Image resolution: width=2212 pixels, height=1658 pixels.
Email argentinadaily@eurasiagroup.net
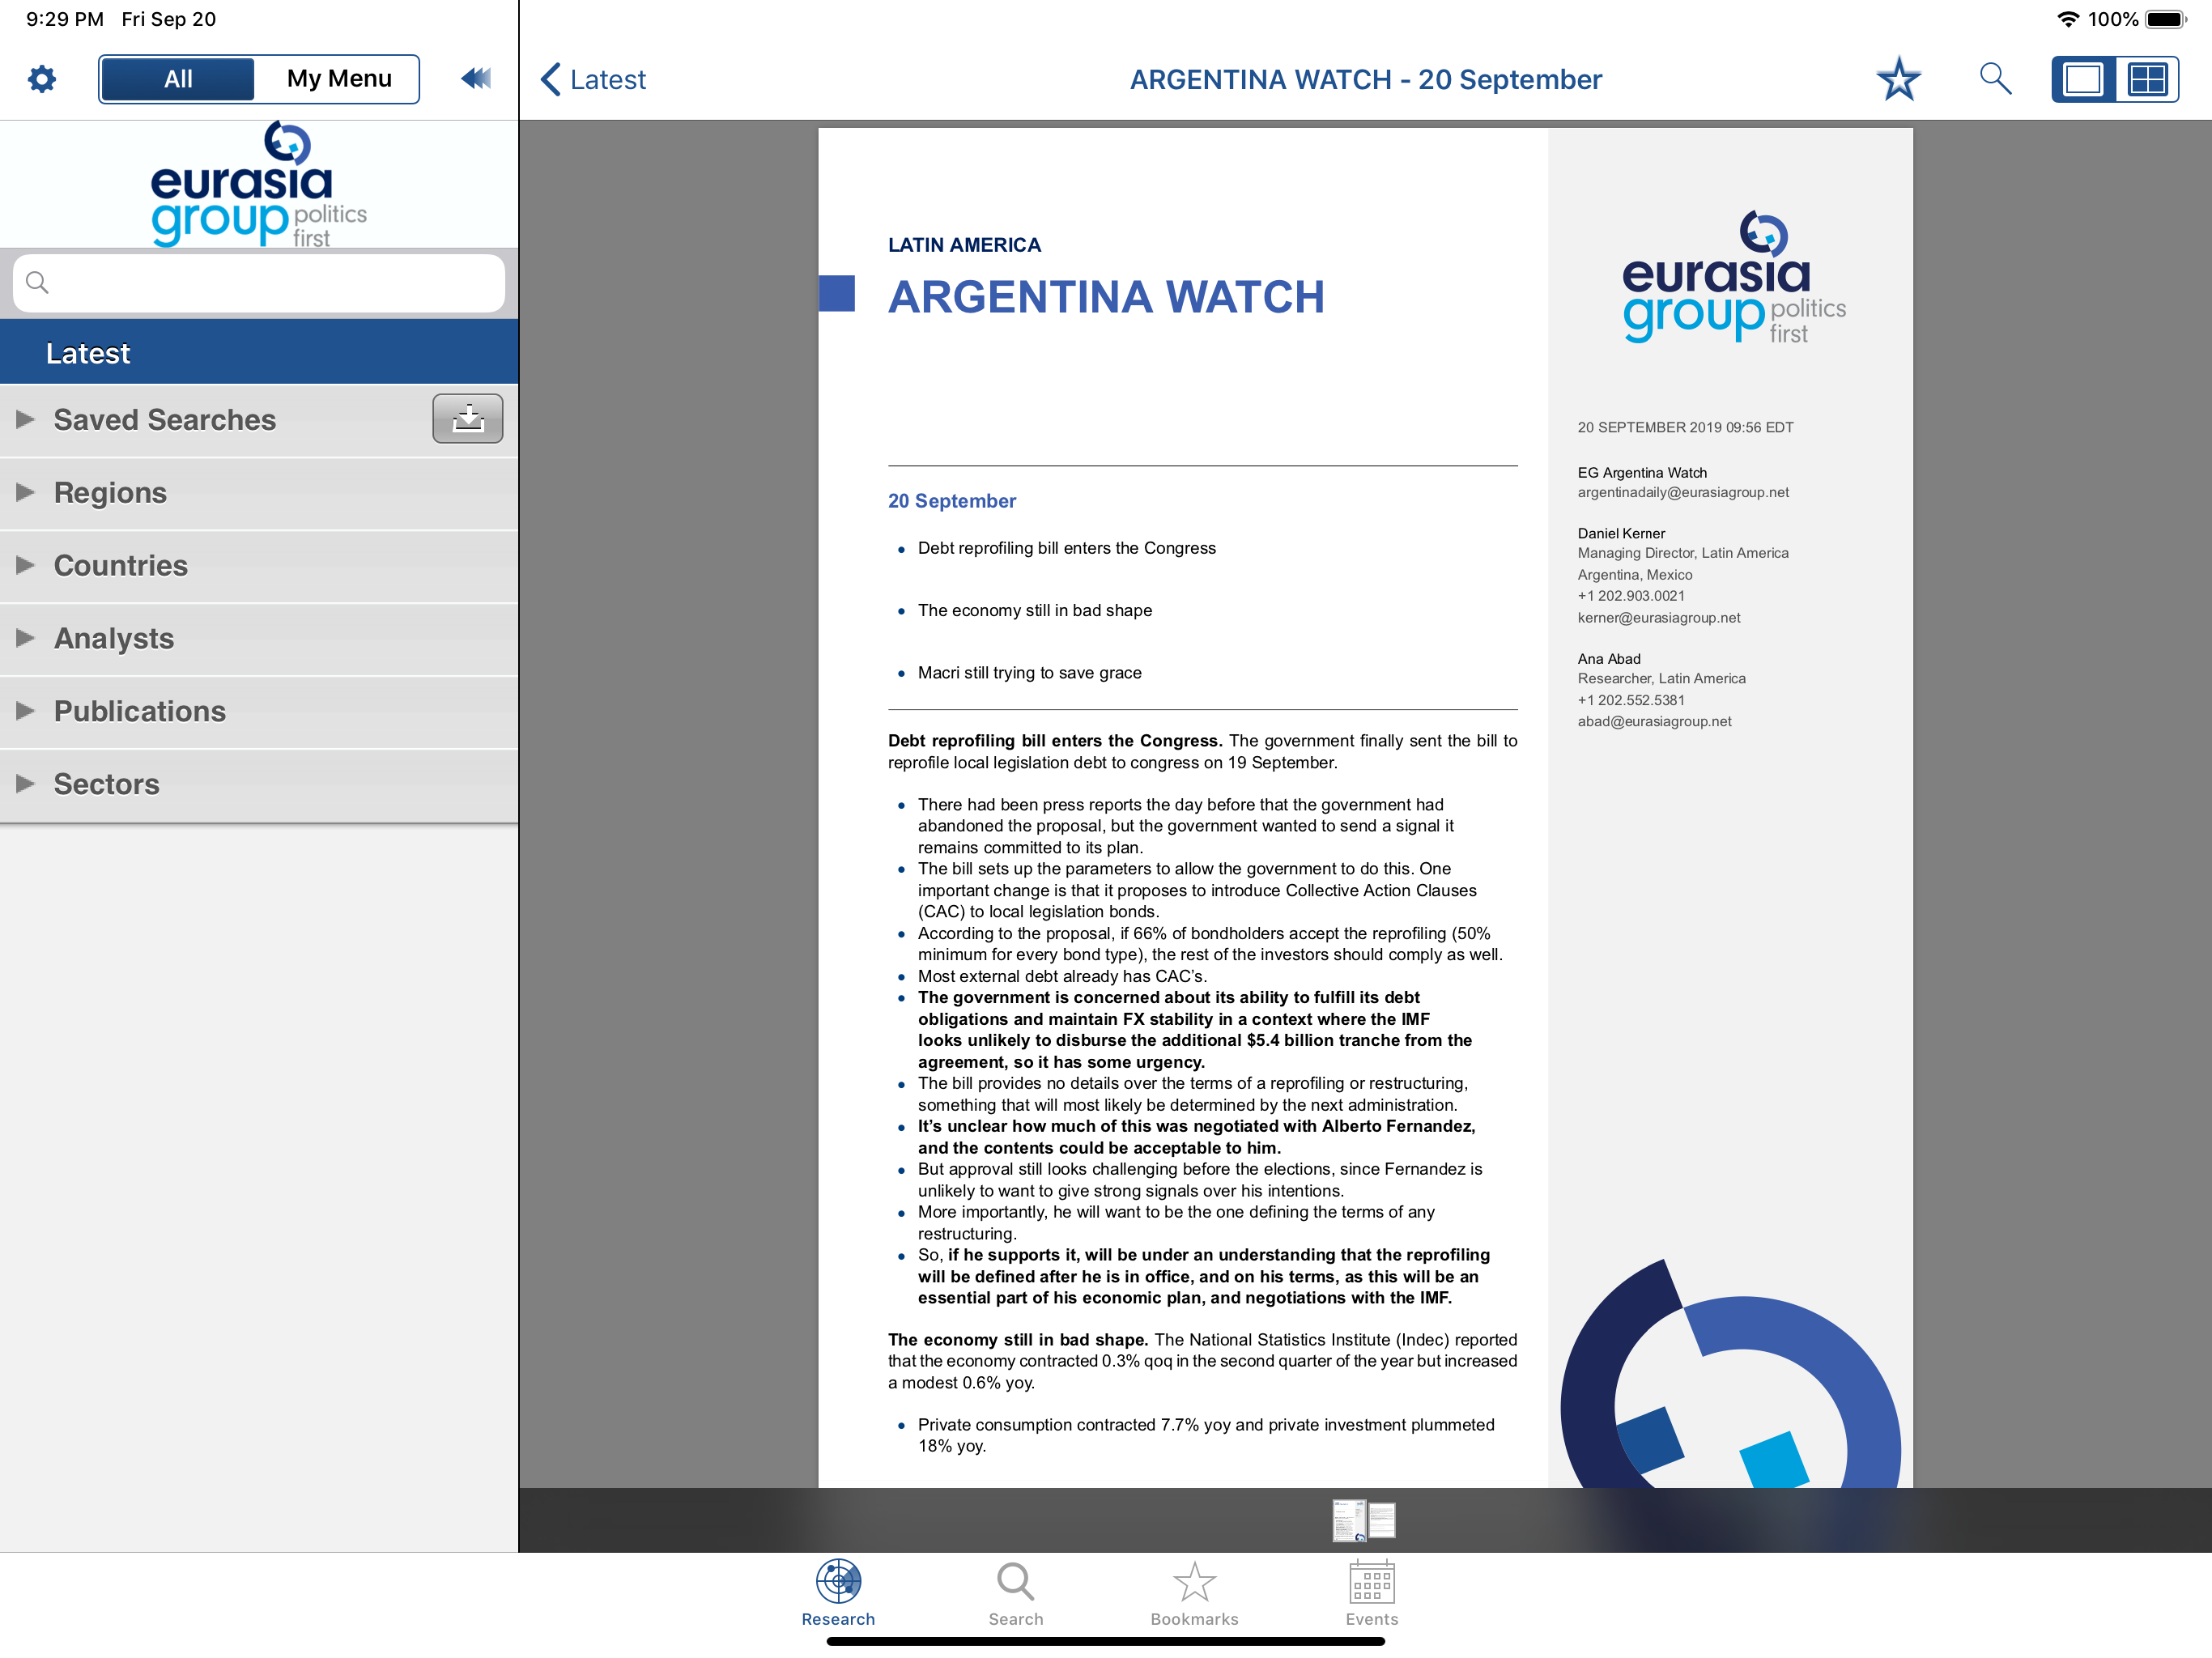tap(1683, 493)
